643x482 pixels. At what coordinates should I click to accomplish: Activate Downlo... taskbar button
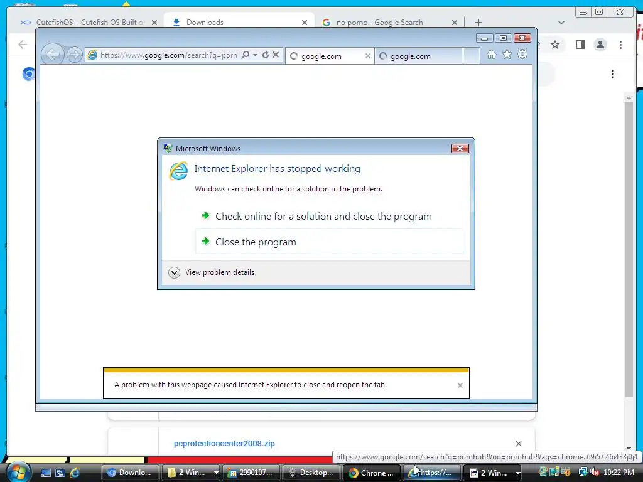point(129,473)
